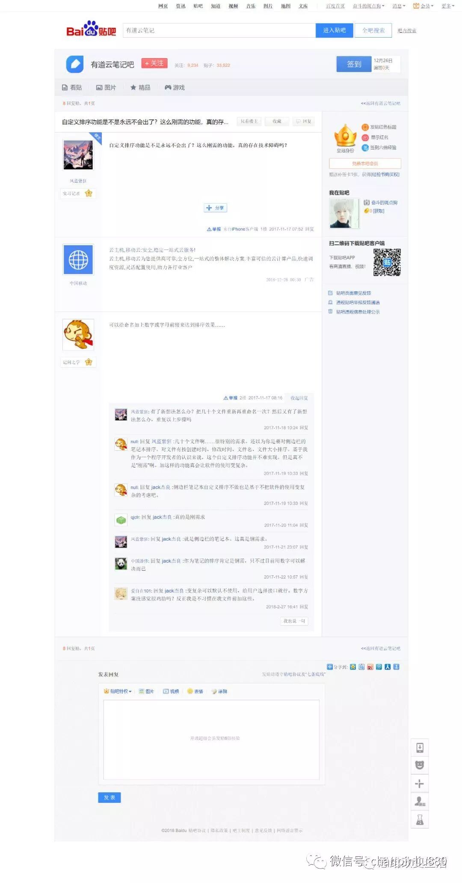
Task: Collapse replies via 收起回复
Action: [x=299, y=398]
